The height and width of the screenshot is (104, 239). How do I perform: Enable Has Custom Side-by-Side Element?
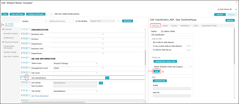pos(154,46)
